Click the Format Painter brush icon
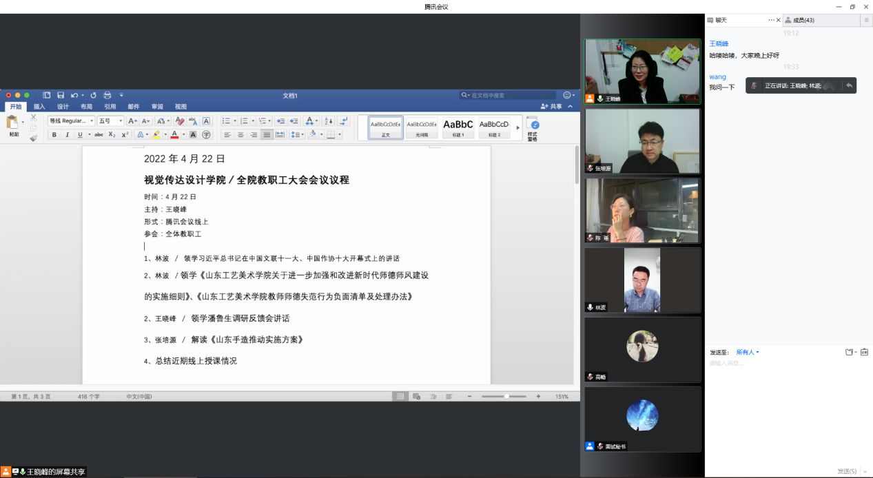873x478 pixels. (x=33, y=138)
